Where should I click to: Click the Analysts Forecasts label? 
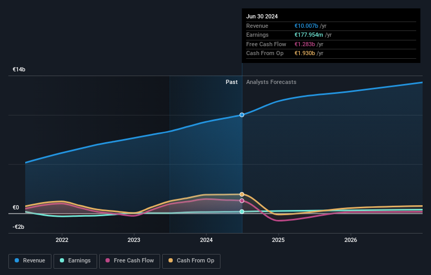pyautogui.click(x=271, y=82)
